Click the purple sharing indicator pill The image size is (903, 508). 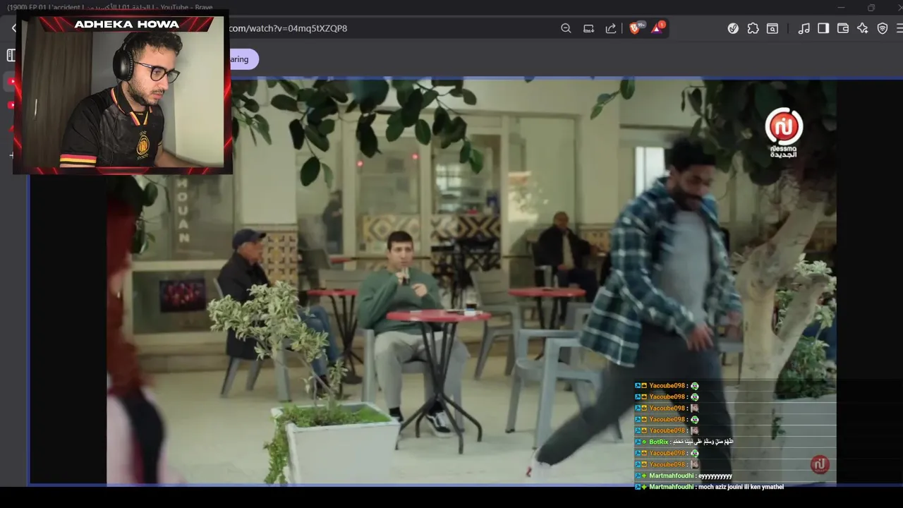244,59
